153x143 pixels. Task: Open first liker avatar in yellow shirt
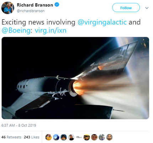48,137
